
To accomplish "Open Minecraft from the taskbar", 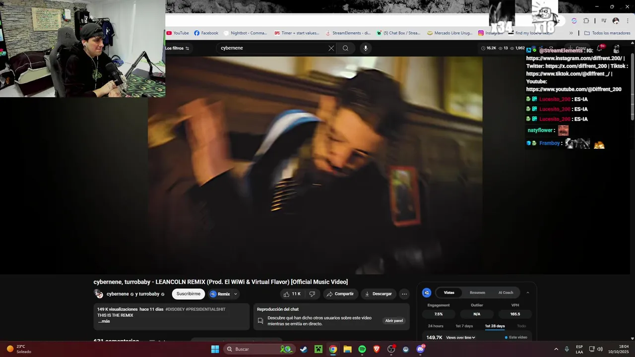I will click(318, 349).
